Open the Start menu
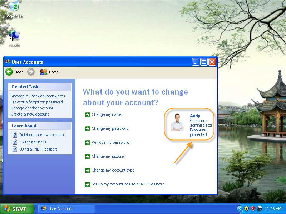The height and width of the screenshot is (214, 286). tap(17, 209)
